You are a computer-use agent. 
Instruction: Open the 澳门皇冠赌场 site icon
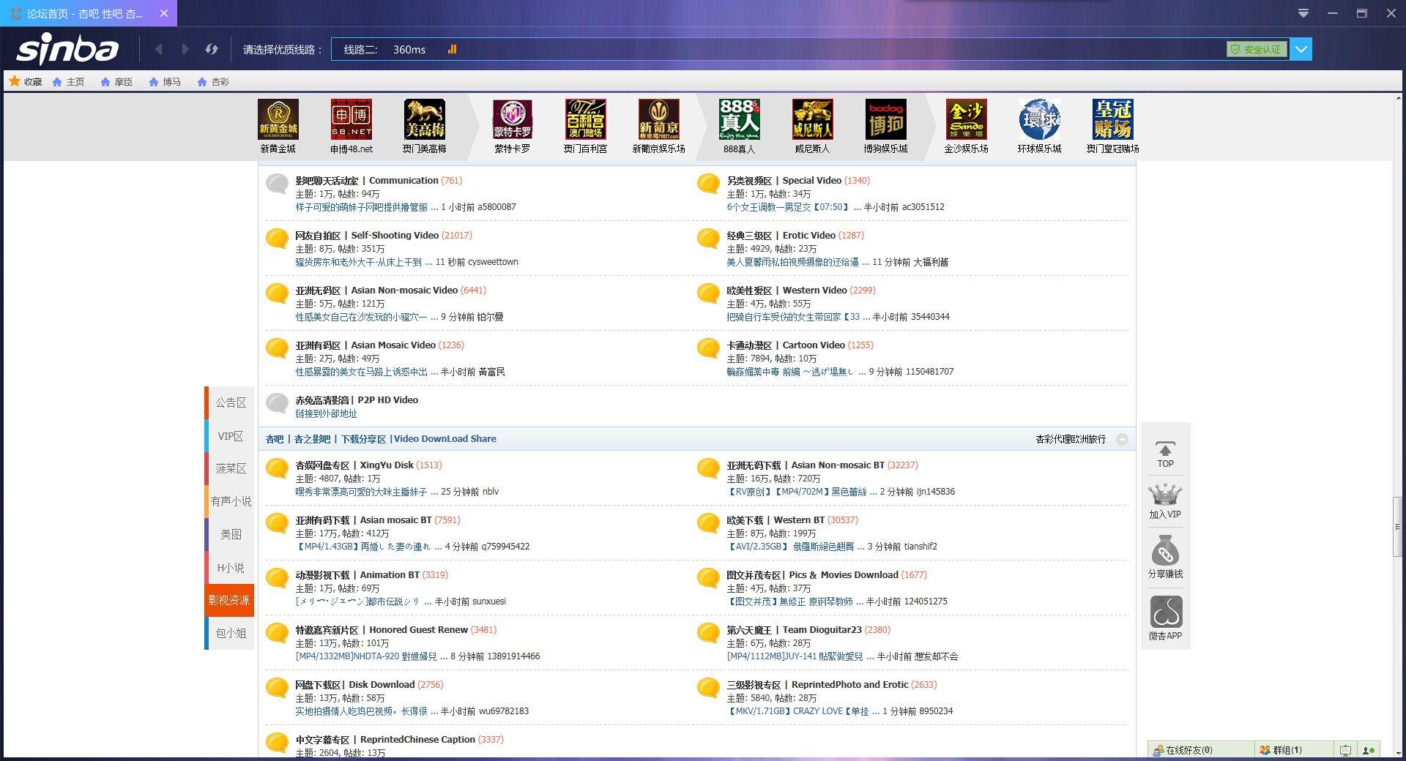click(x=1113, y=119)
